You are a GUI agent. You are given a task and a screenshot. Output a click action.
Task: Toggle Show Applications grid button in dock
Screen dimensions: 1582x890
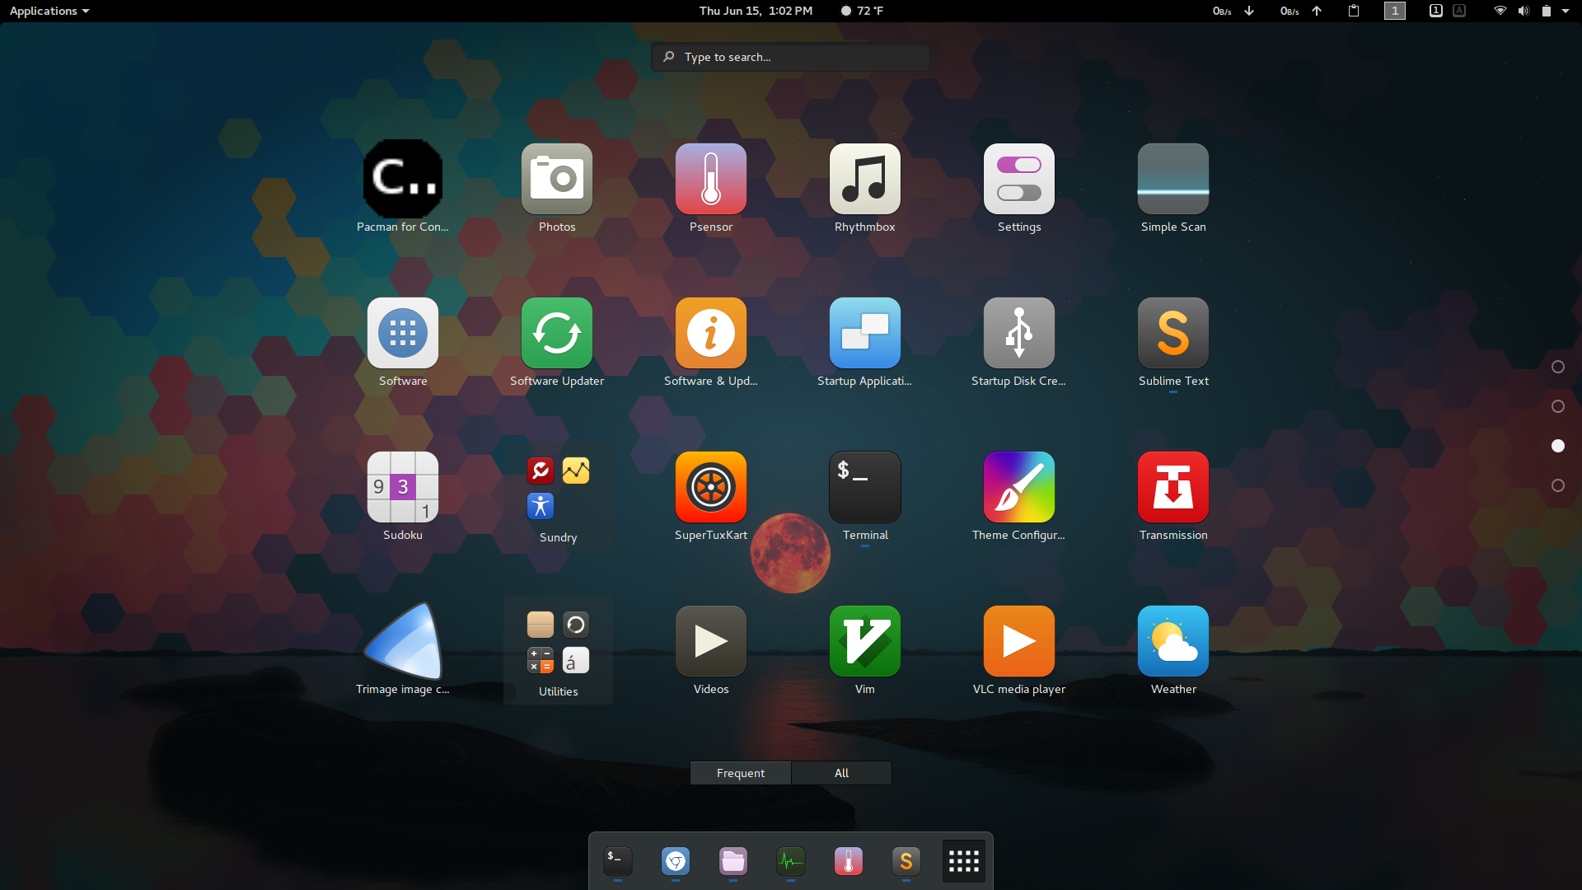pyautogui.click(x=964, y=861)
